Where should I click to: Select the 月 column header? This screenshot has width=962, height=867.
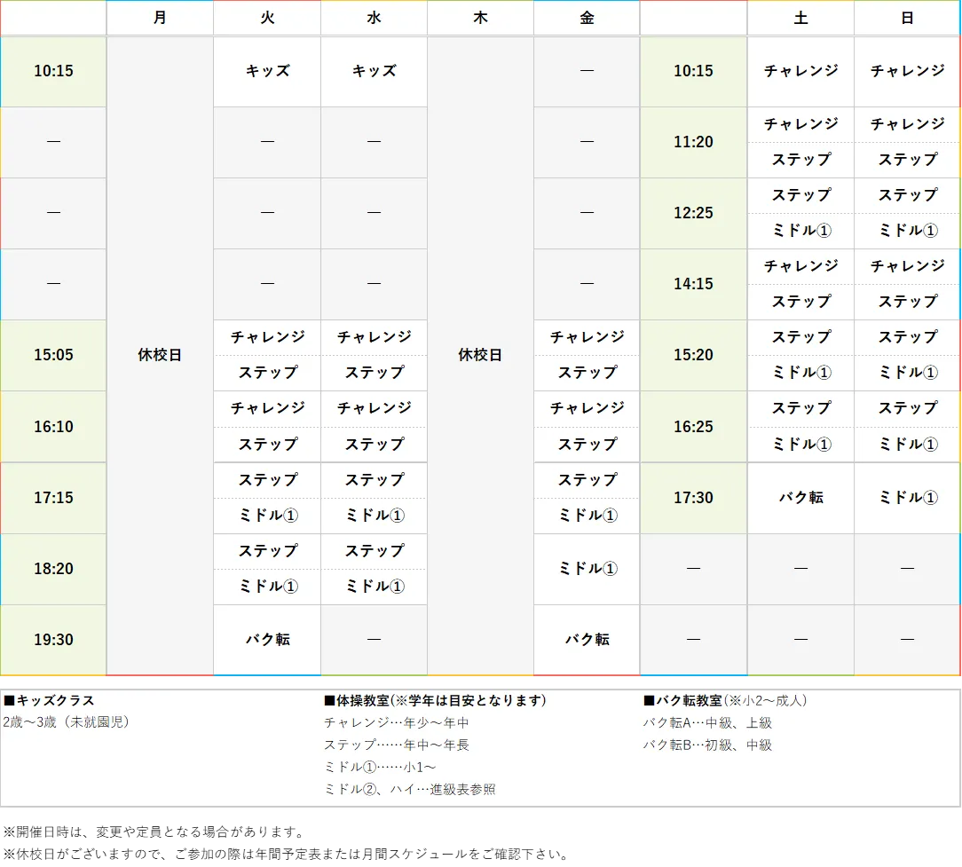coord(160,18)
